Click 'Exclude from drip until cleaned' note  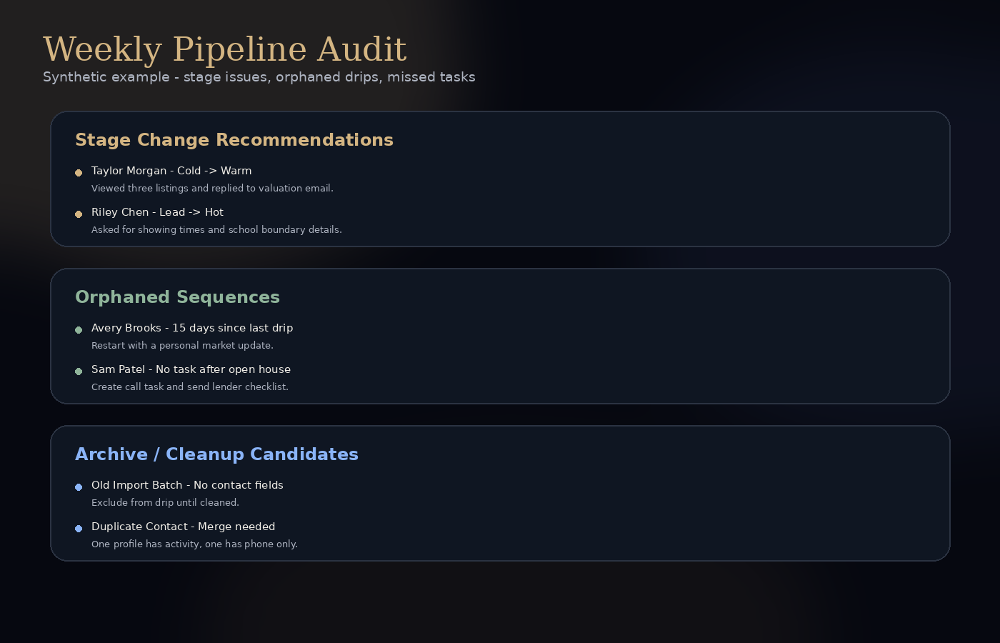(165, 503)
